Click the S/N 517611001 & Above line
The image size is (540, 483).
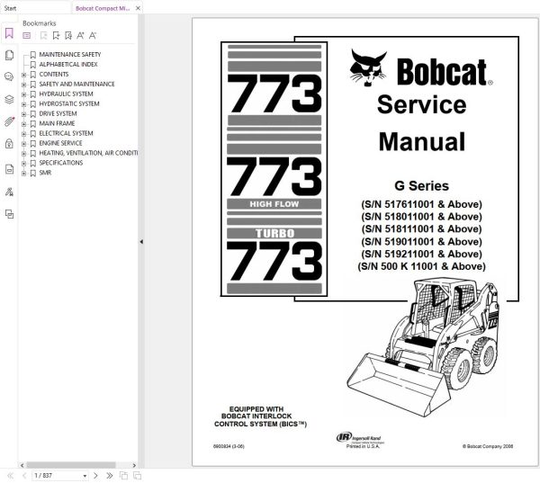tap(421, 204)
